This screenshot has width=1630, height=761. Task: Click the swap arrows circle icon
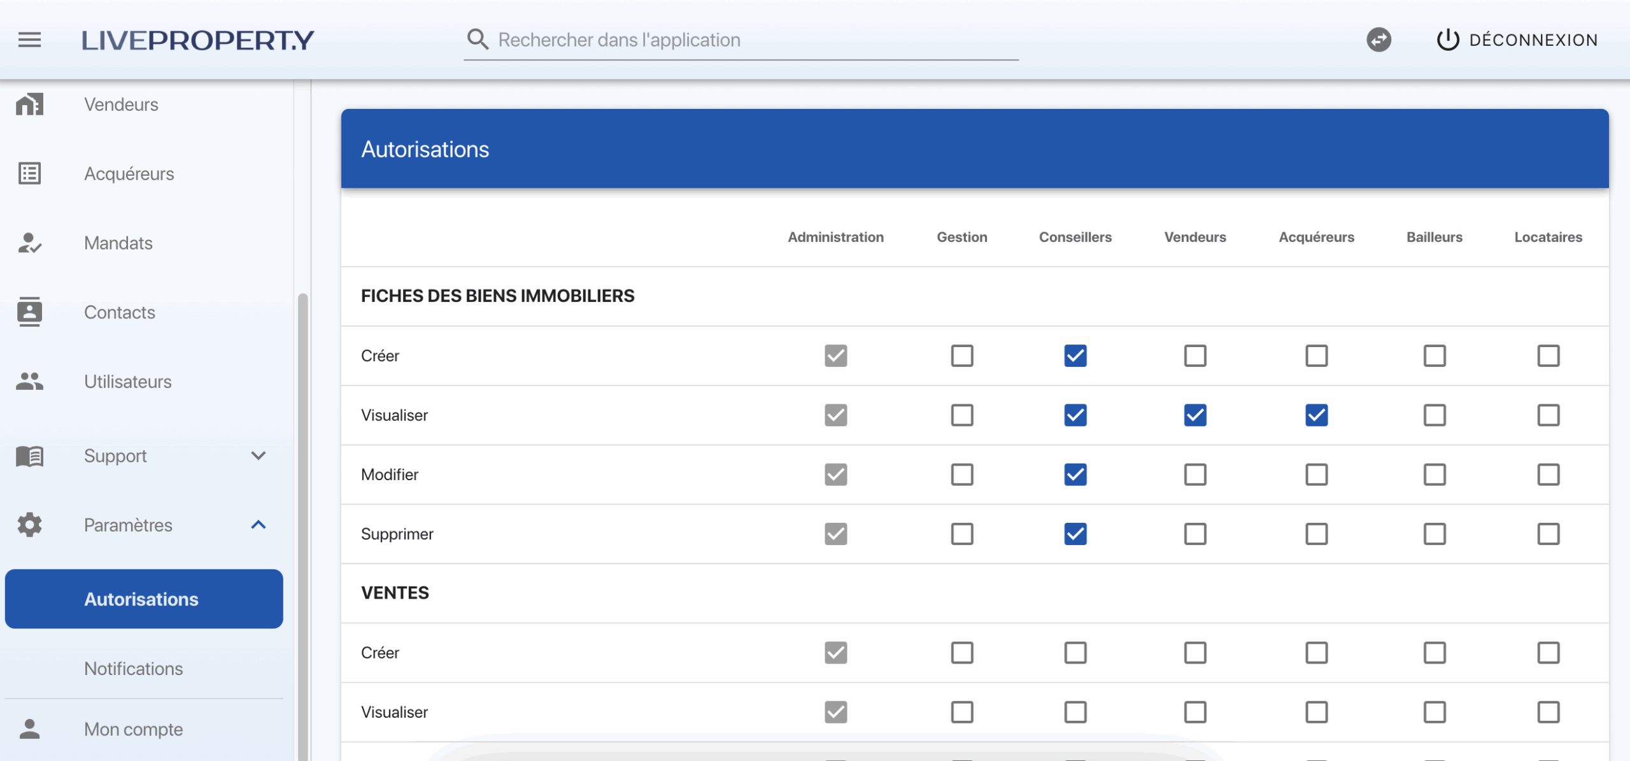1378,40
